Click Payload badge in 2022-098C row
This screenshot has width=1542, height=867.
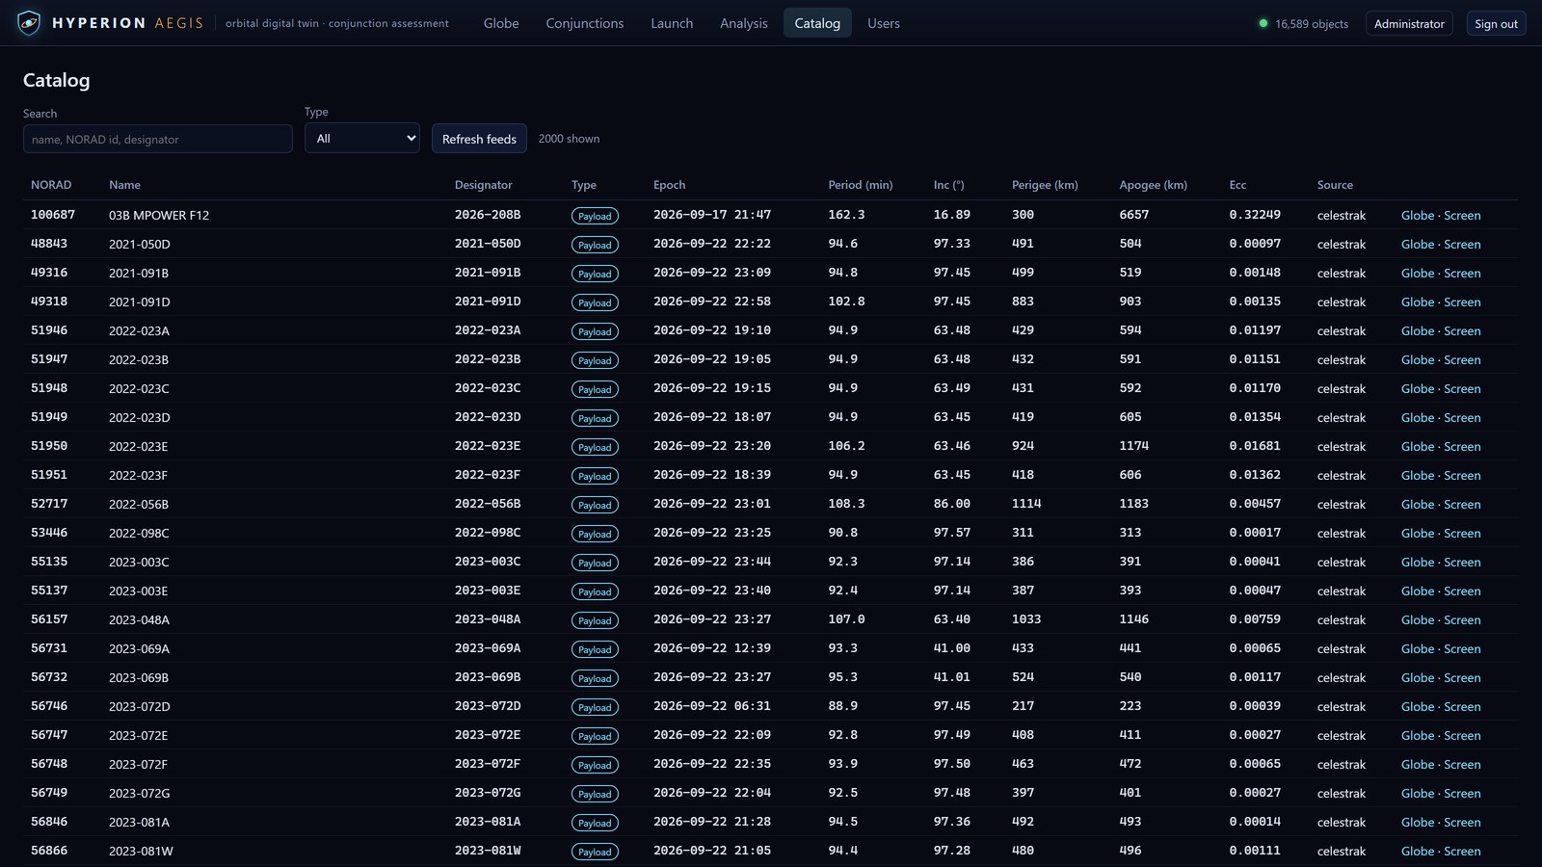tap(595, 534)
